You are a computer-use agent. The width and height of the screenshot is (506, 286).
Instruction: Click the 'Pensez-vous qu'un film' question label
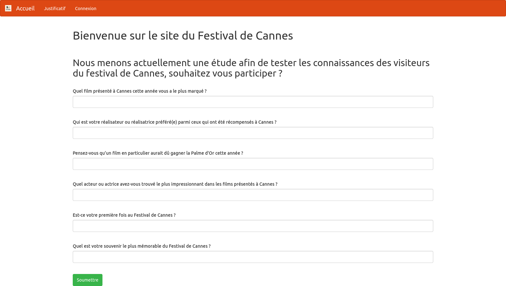(158, 153)
